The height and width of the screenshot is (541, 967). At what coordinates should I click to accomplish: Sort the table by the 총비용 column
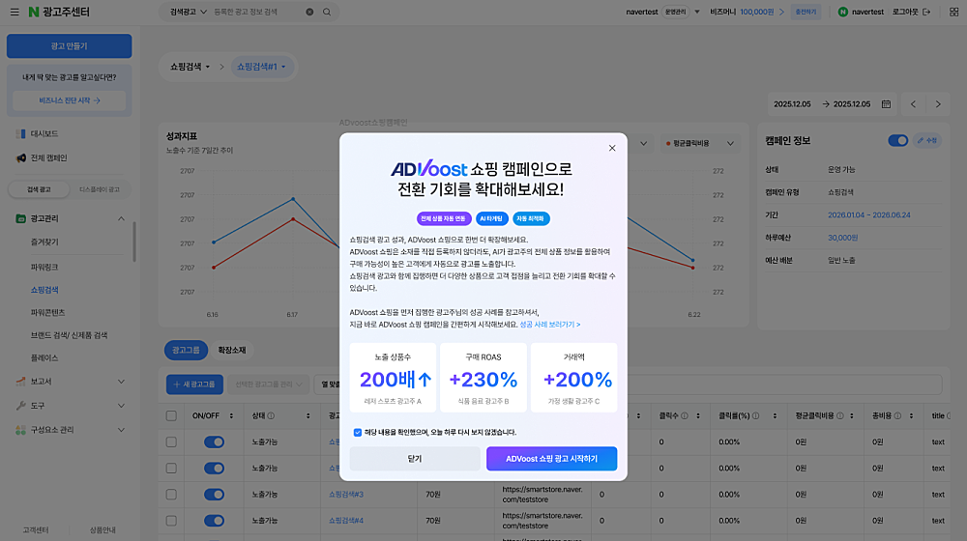pos(912,416)
